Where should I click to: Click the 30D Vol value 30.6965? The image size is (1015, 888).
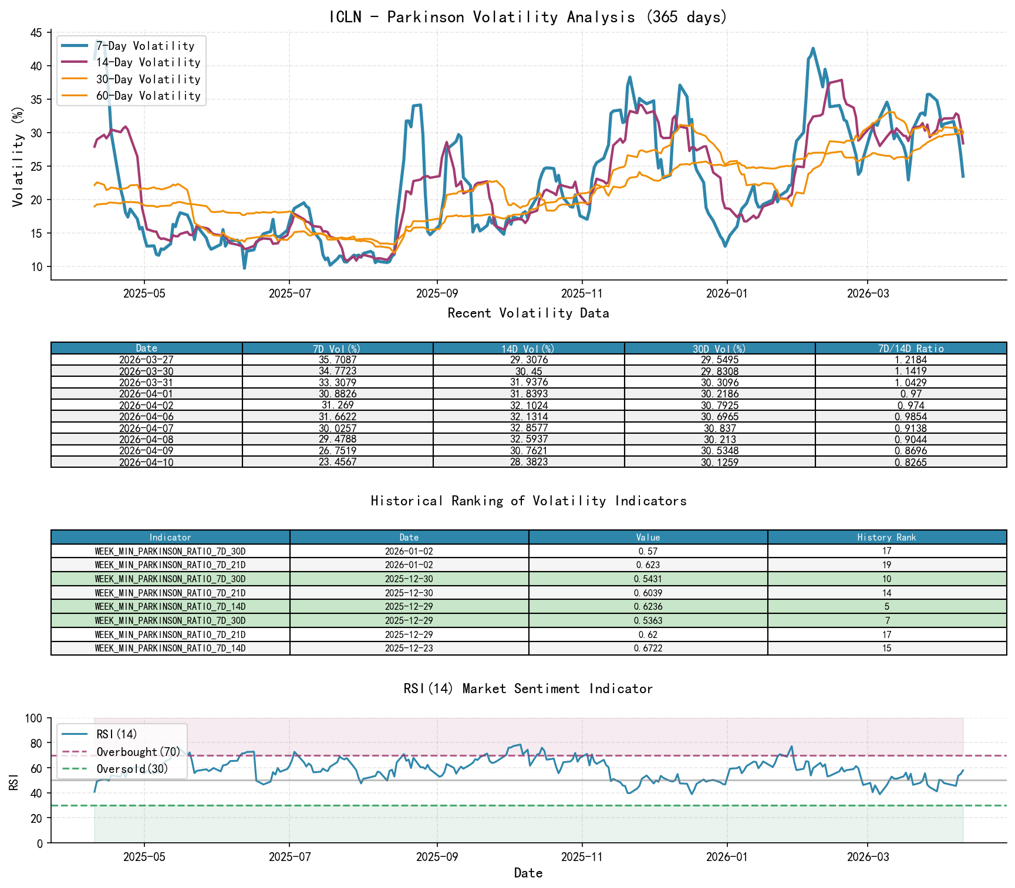(x=720, y=416)
